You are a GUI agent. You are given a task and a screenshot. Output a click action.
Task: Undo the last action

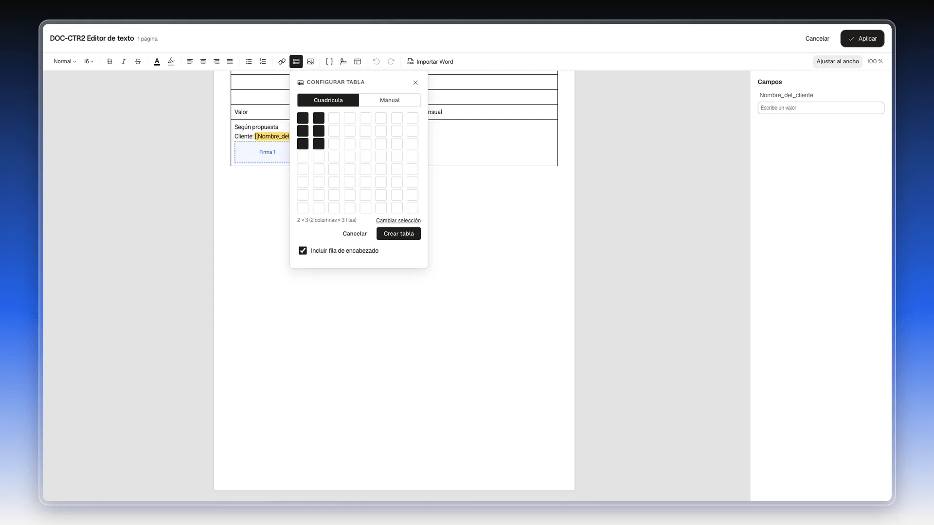point(376,62)
